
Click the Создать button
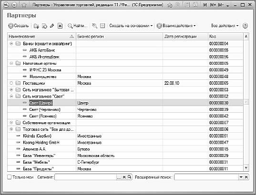coord(19,26)
